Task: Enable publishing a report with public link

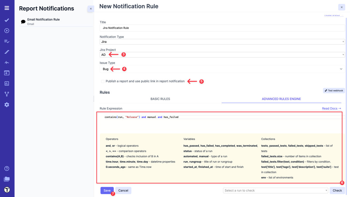Action: (x=103, y=81)
